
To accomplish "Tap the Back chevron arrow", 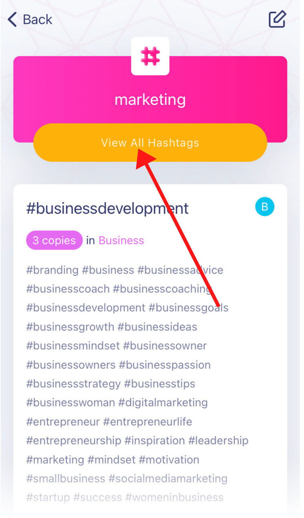I will click(x=12, y=19).
